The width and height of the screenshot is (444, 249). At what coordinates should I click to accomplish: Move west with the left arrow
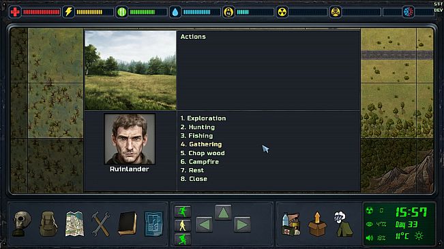coord(204,225)
